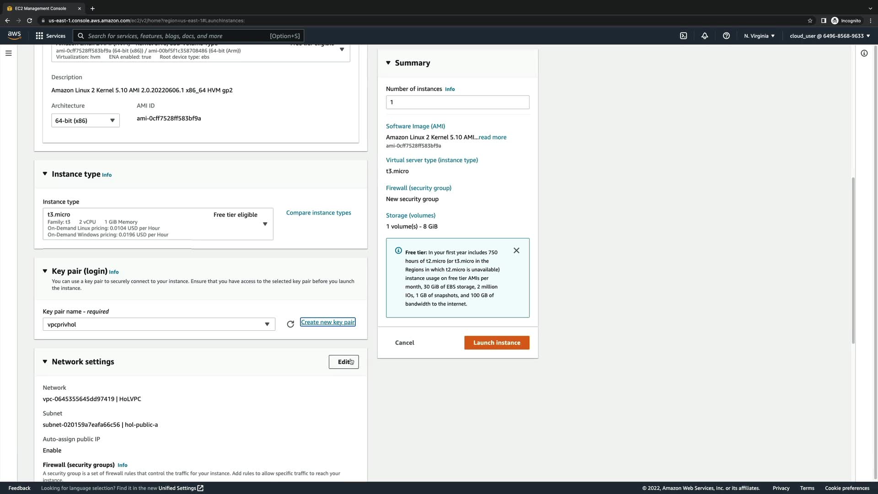Collapse the Instance type section
This screenshot has width=878, height=494.
pyautogui.click(x=45, y=174)
